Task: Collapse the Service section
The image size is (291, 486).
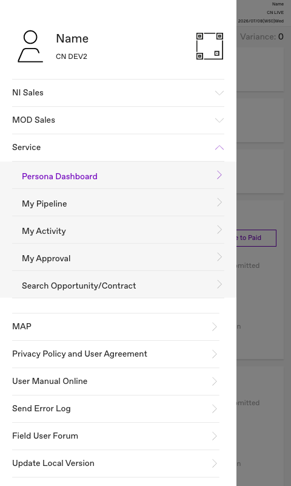Action: pyautogui.click(x=118, y=148)
